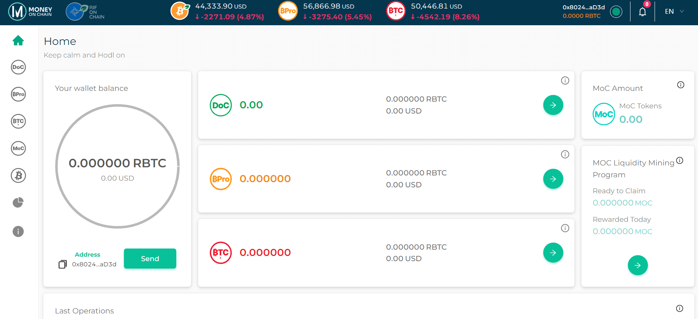
Task: Open the BPro section in the sidebar
Action: tap(18, 94)
